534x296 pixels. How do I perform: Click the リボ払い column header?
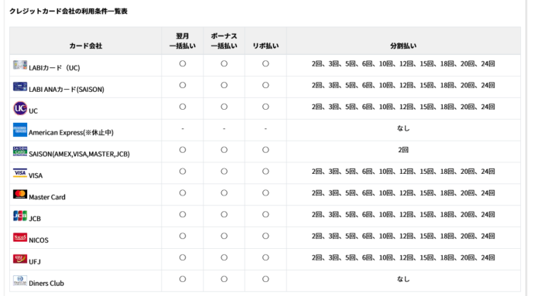(265, 46)
